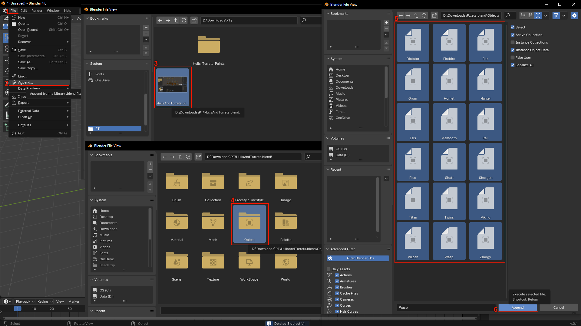Switch to horizontal list display mode
Viewport: 581px width, 326px height.
530,15
